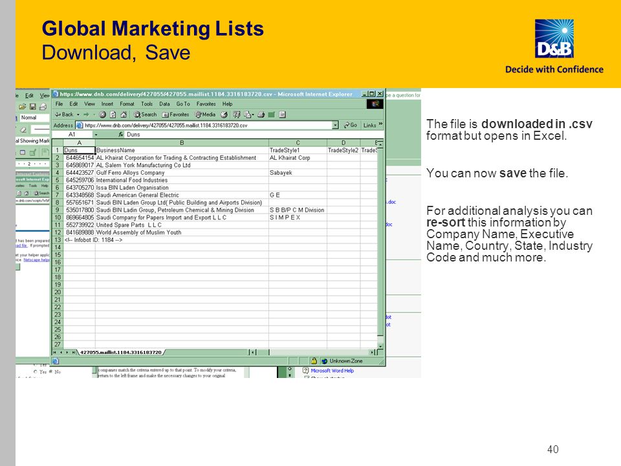Select row 13 header
This screenshot has height=466, width=621.
click(58, 240)
